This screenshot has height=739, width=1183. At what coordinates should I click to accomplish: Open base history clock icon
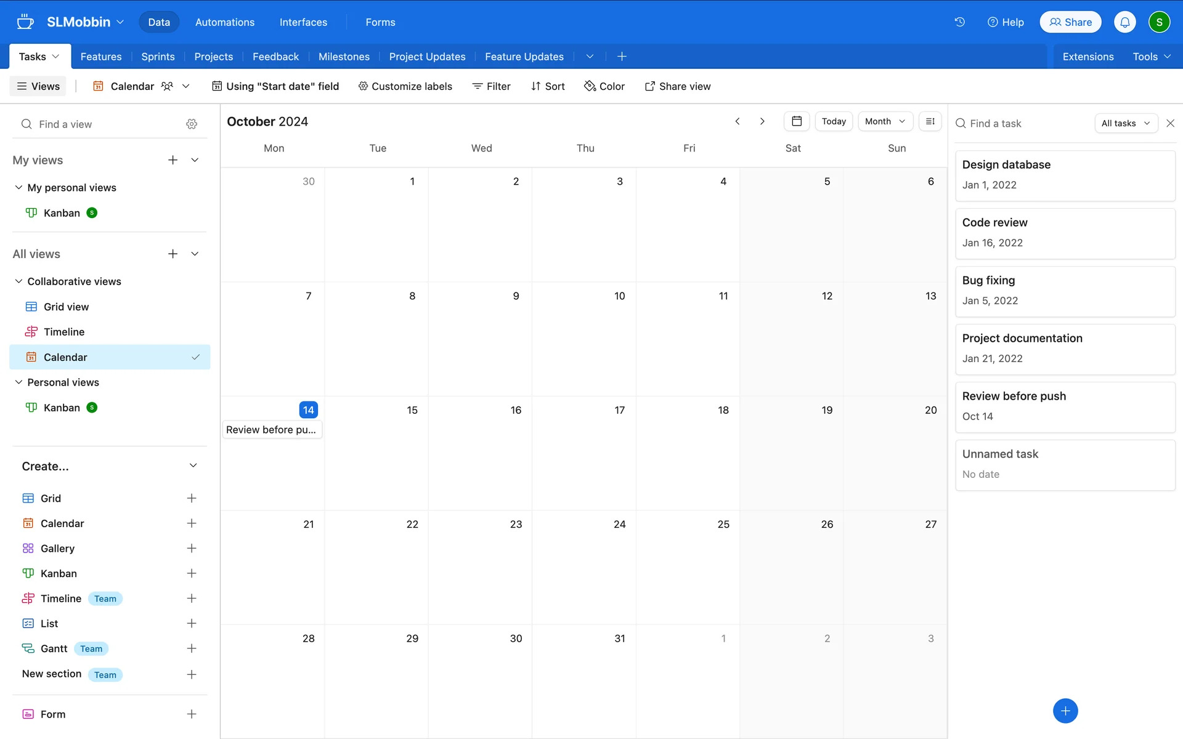tap(959, 22)
